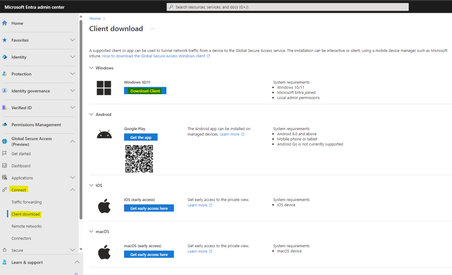The width and height of the screenshot is (452, 275).
Task: Click Microsoft Entra admin center title
Action: [x=34, y=7]
